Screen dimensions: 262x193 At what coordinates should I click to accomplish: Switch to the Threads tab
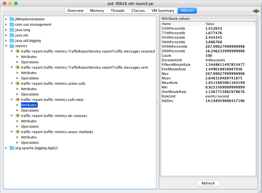tap(118, 10)
